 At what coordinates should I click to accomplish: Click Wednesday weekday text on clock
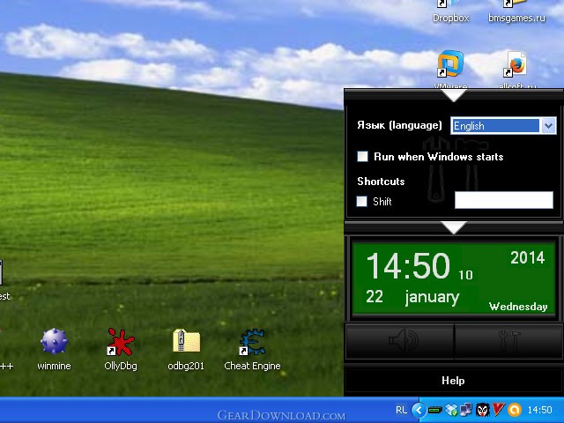(x=518, y=307)
